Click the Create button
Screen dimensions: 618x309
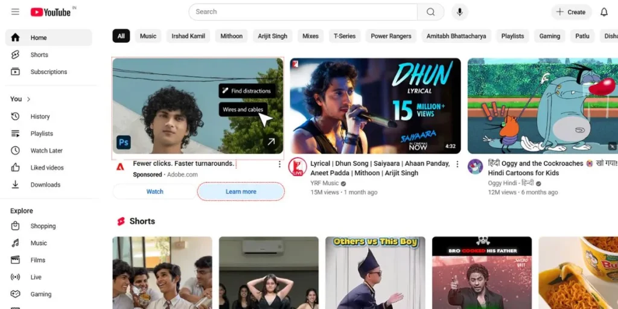571,12
